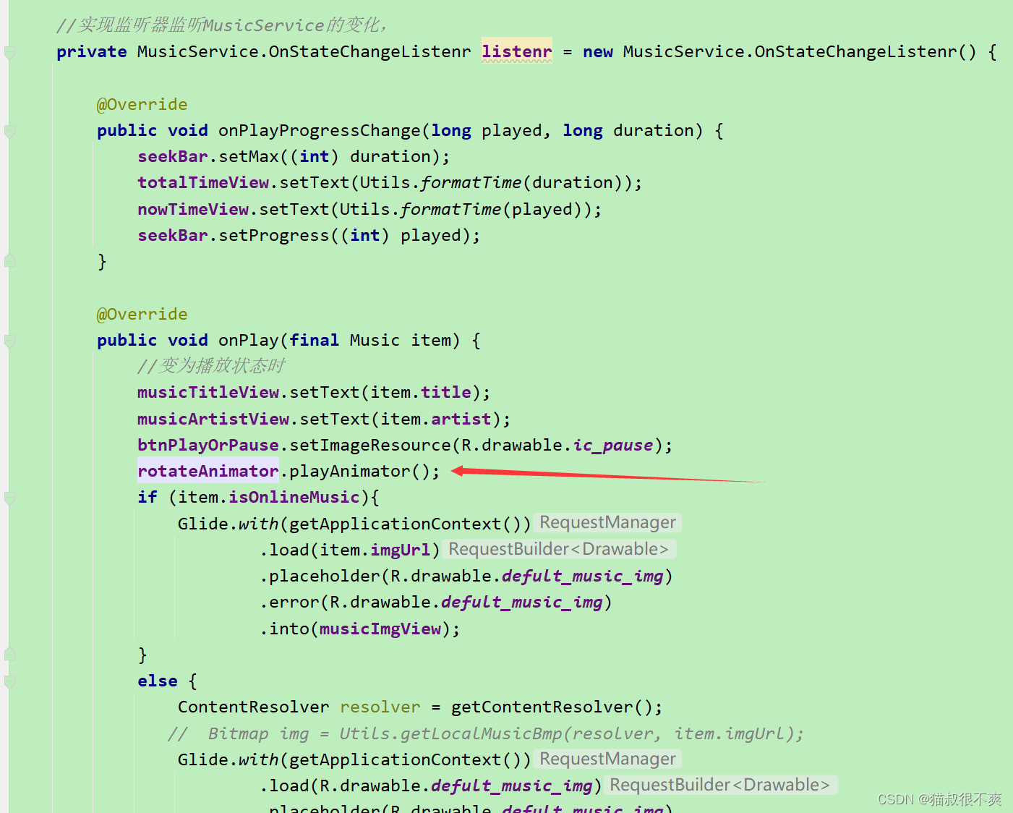
Task: Click seekBar on the setProgress line
Action: pyautogui.click(x=173, y=236)
